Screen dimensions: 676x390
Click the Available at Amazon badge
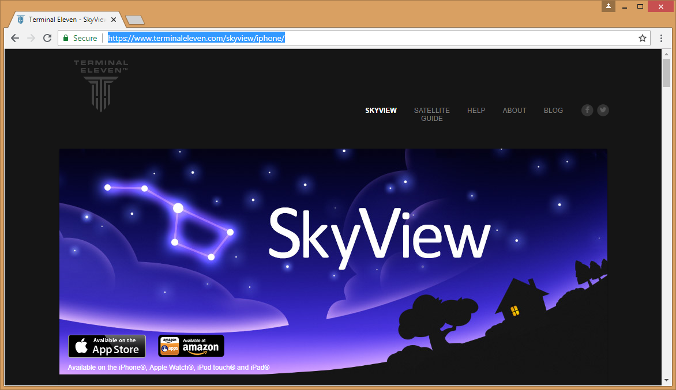[x=191, y=346]
